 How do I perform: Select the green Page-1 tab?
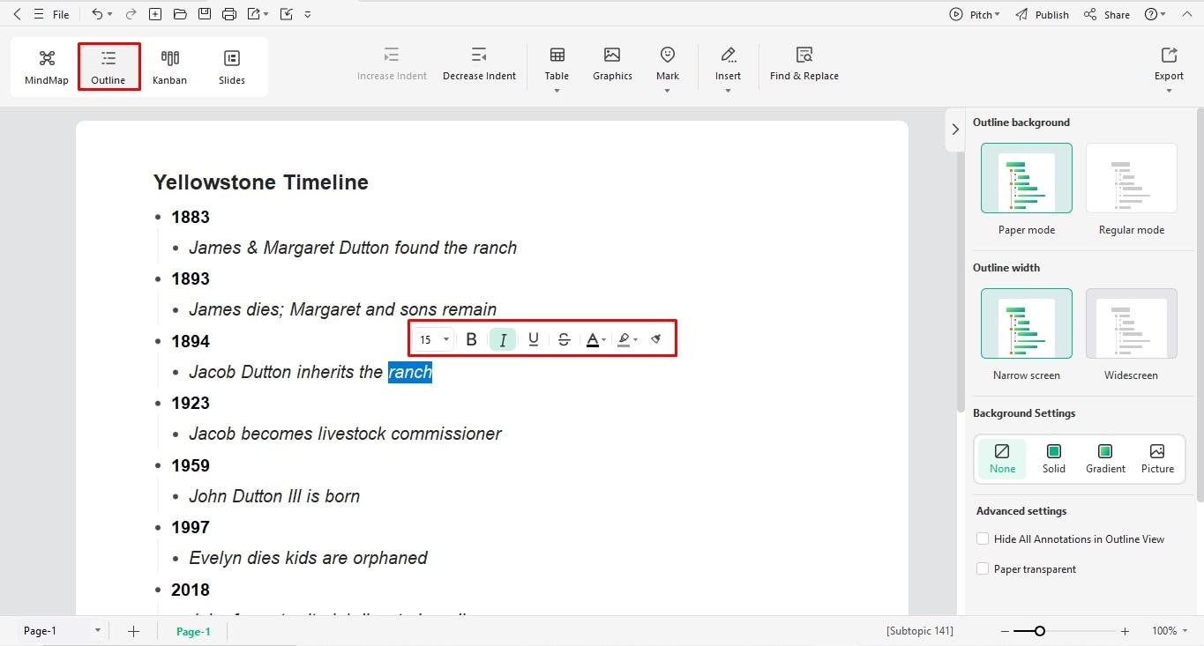193,631
